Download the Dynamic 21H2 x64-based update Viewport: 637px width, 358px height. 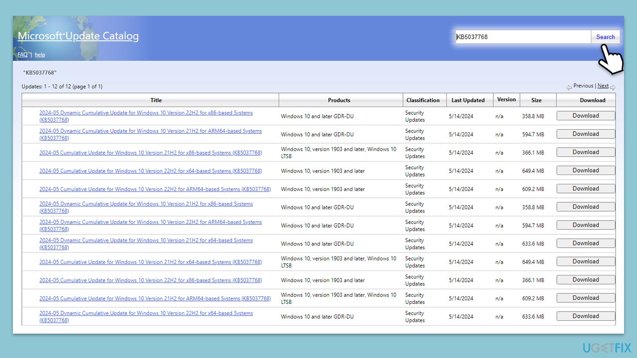[x=586, y=243]
